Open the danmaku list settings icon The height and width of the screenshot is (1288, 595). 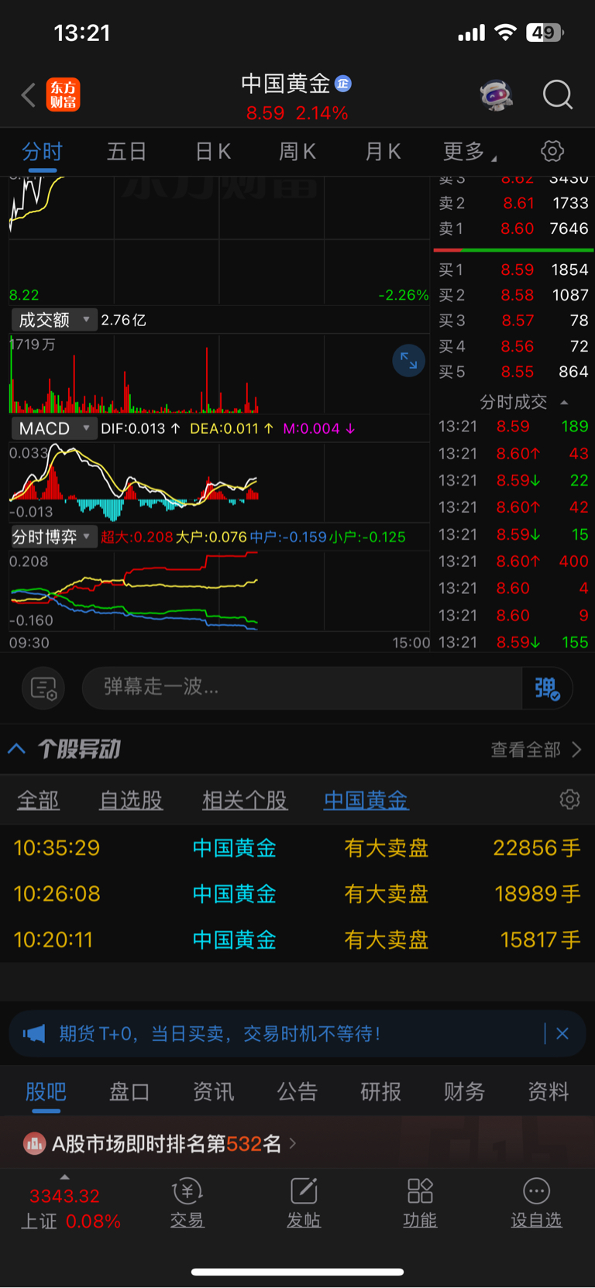click(x=43, y=688)
